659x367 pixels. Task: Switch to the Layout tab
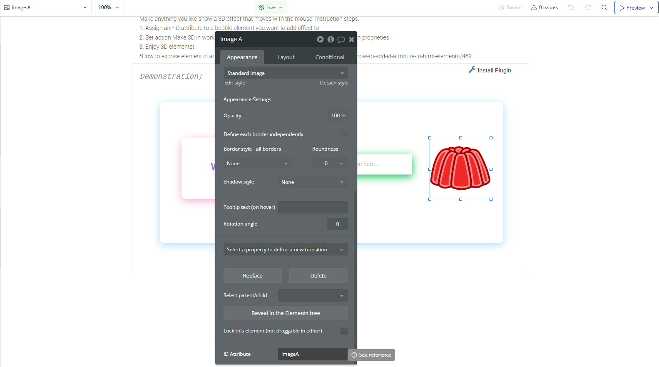286,57
